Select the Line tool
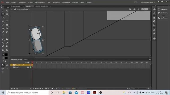Image resolution: width=170 pixels, height=95 pixels. [x=3, y=25]
